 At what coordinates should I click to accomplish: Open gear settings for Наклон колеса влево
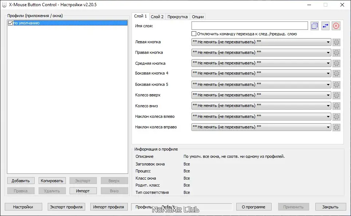(336, 116)
